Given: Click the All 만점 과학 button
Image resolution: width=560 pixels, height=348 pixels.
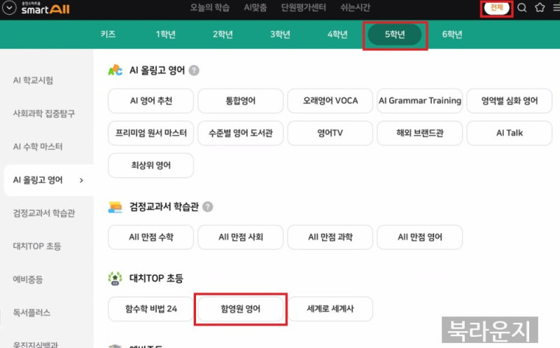Looking at the screenshot, I should point(330,237).
